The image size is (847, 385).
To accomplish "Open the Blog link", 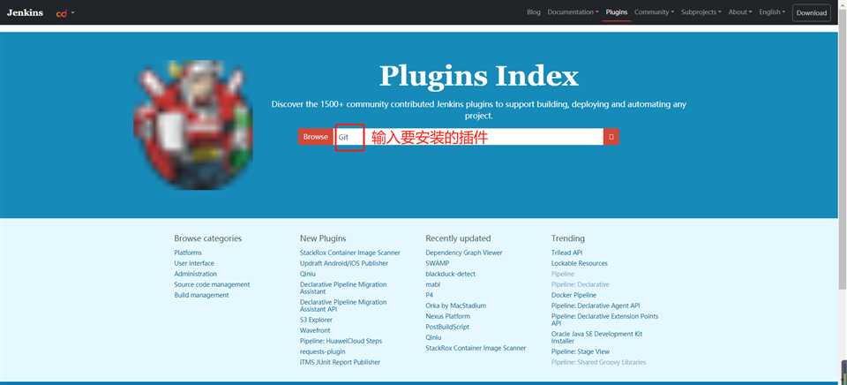I will coord(533,11).
